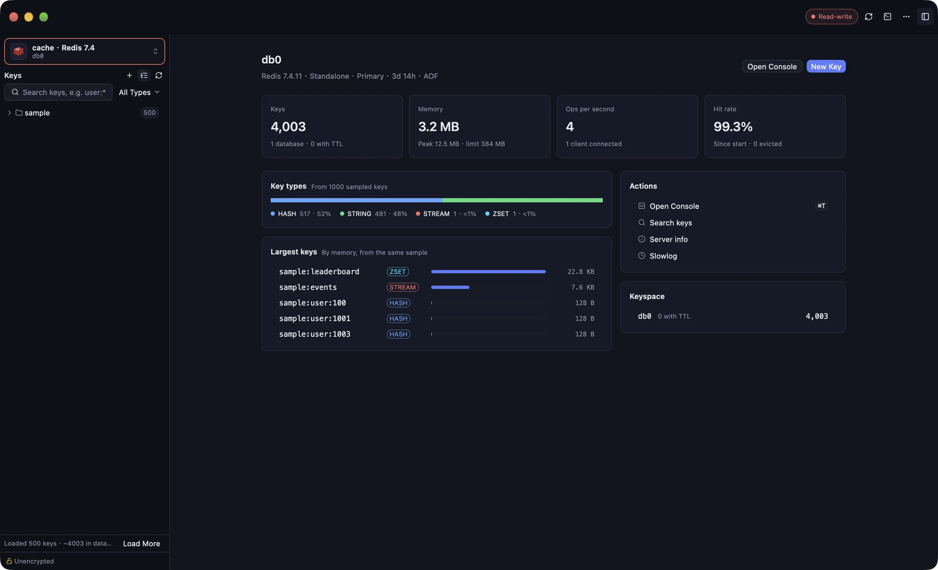Click the New Key button
938x570 pixels.
tap(826, 67)
